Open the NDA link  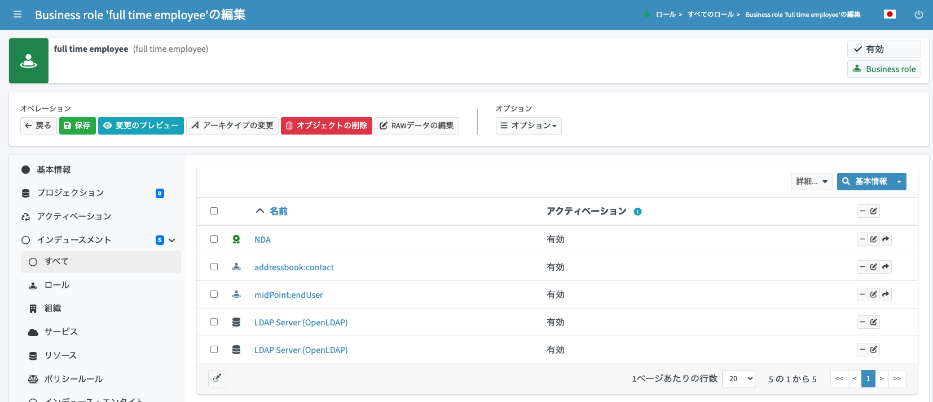point(262,239)
